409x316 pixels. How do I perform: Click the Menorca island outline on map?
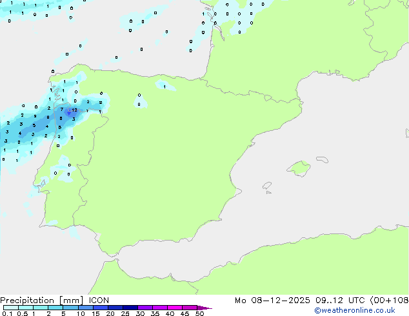point(323,159)
